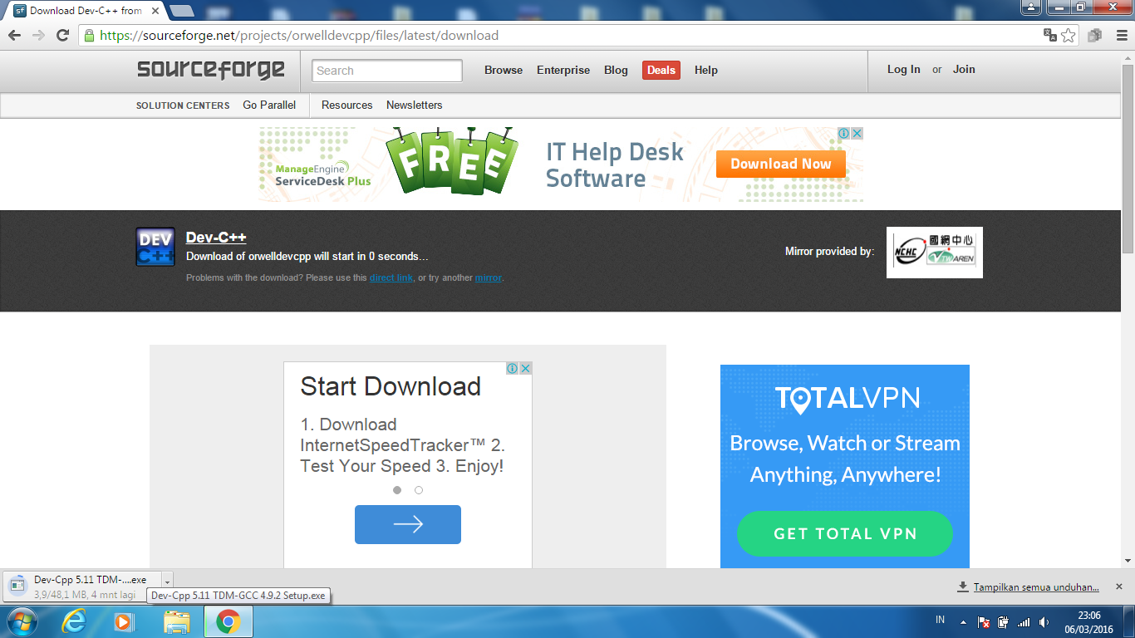Click the Dev-C++ project icon

pyautogui.click(x=155, y=247)
